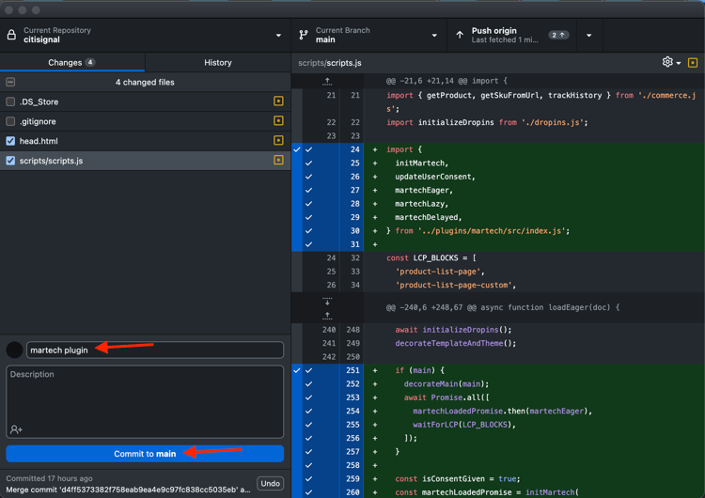Click the expand diff up arrow above line 21
This screenshot has height=498, width=705.
pyautogui.click(x=327, y=82)
